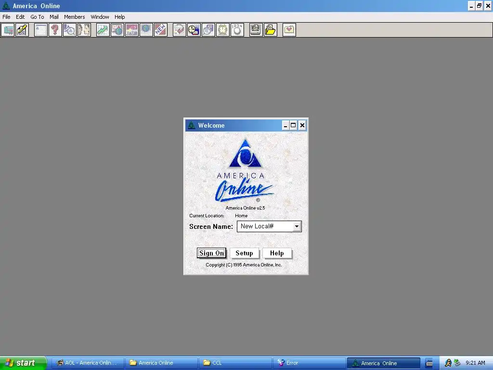Image resolution: width=493 pixels, height=370 pixels.
Task: Click the green arrow stock quotes icon
Action: [x=103, y=30]
